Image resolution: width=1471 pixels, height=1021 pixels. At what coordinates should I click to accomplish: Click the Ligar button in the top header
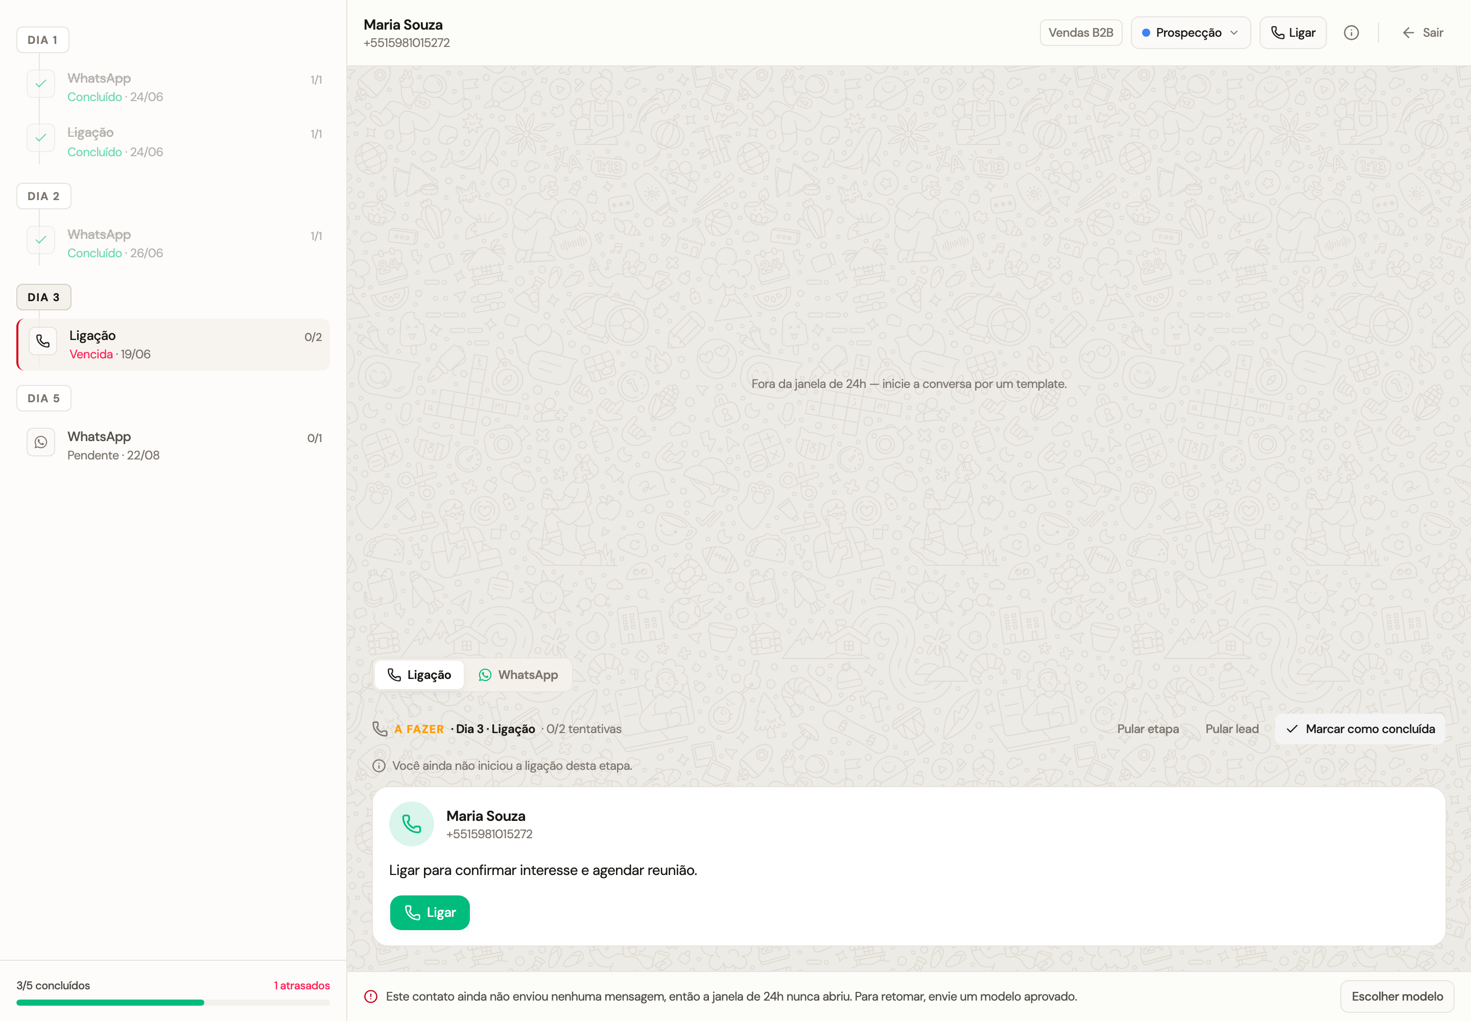(x=1292, y=33)
